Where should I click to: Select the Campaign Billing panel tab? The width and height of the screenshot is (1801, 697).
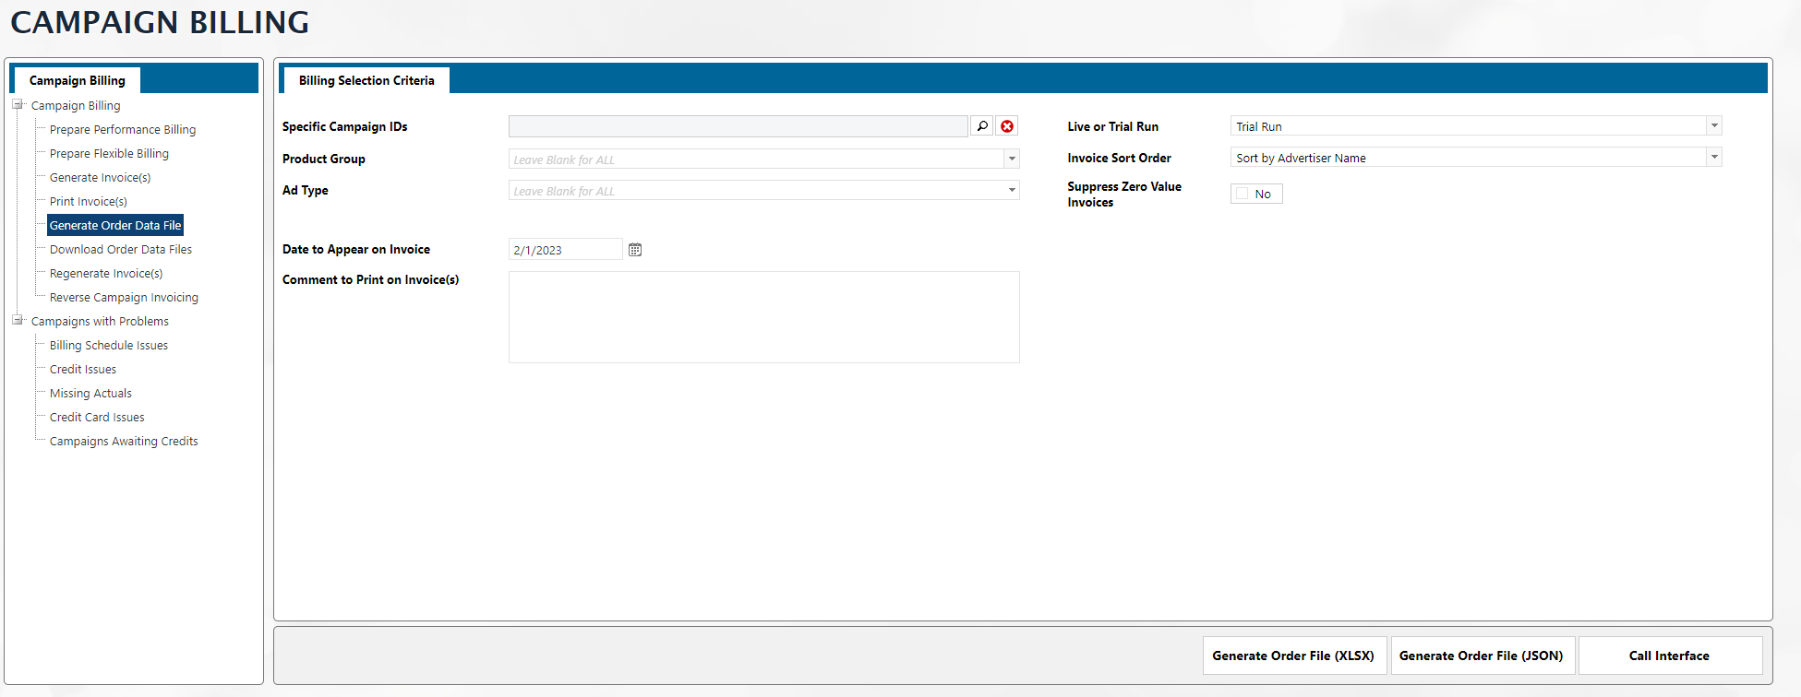click(x=77, y=81)
